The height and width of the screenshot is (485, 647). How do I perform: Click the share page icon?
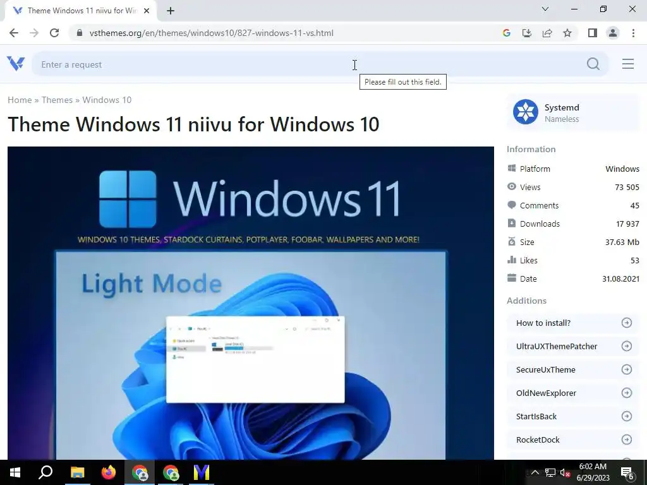pyautogui.click(x=547, y=33)
